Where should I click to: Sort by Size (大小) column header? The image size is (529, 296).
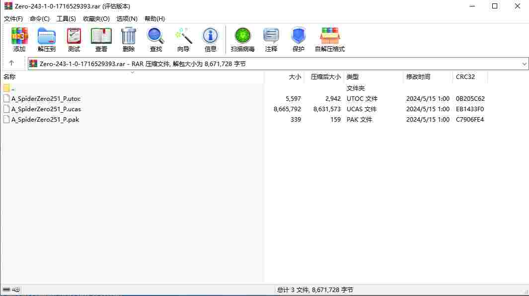coord(295,76)
